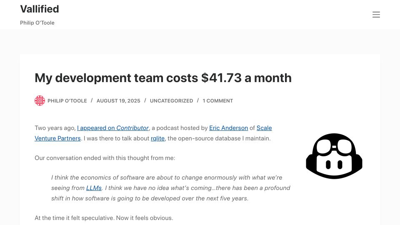Follow the 'I appeared on Contributor' link
Image resolution: width=400 pixels, height=225 pixels.
pos(113,128)
